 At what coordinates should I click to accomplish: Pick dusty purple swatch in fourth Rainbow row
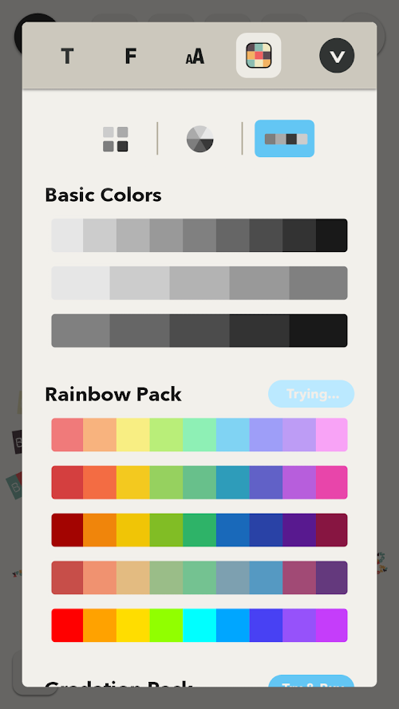point(332,577)
